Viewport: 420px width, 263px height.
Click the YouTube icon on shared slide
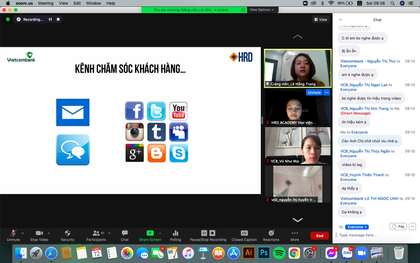(x=179, y=111)
